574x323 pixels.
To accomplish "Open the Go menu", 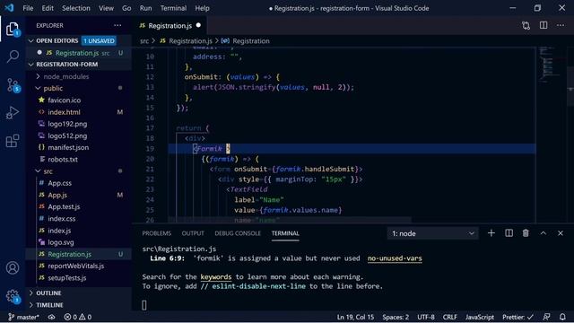I will coord(126,8).
